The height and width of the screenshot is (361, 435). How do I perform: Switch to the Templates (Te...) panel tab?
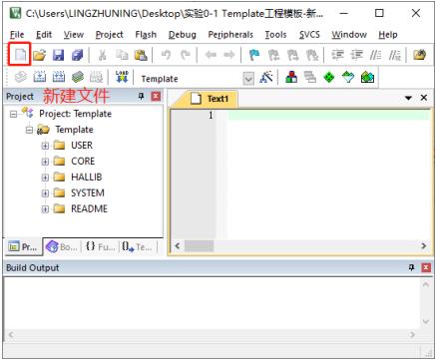[x=137, y=247]
